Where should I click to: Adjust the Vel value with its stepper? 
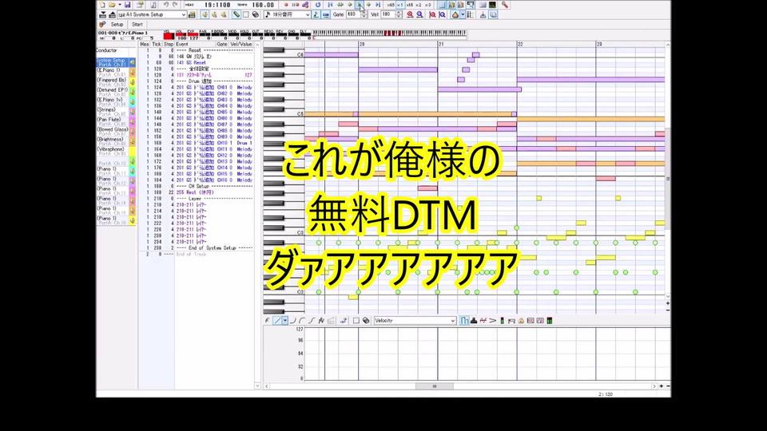pos(399,14)
